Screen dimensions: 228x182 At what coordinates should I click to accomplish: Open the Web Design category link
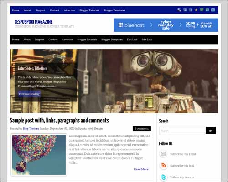tap(95, 129)
